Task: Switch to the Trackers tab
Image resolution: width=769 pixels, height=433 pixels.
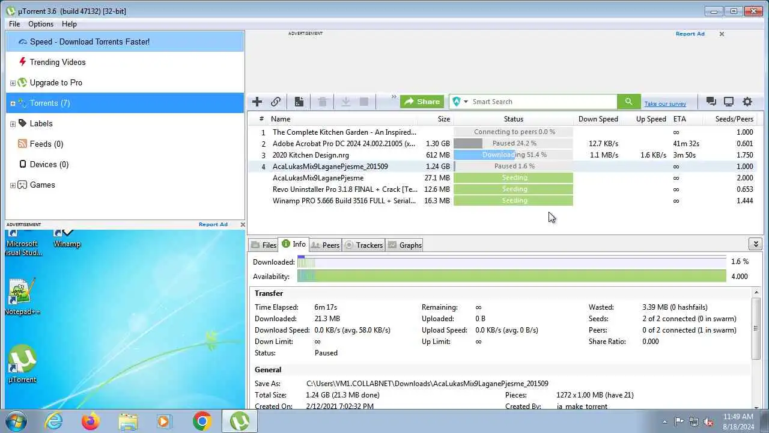Action: [x=364, y=245]
